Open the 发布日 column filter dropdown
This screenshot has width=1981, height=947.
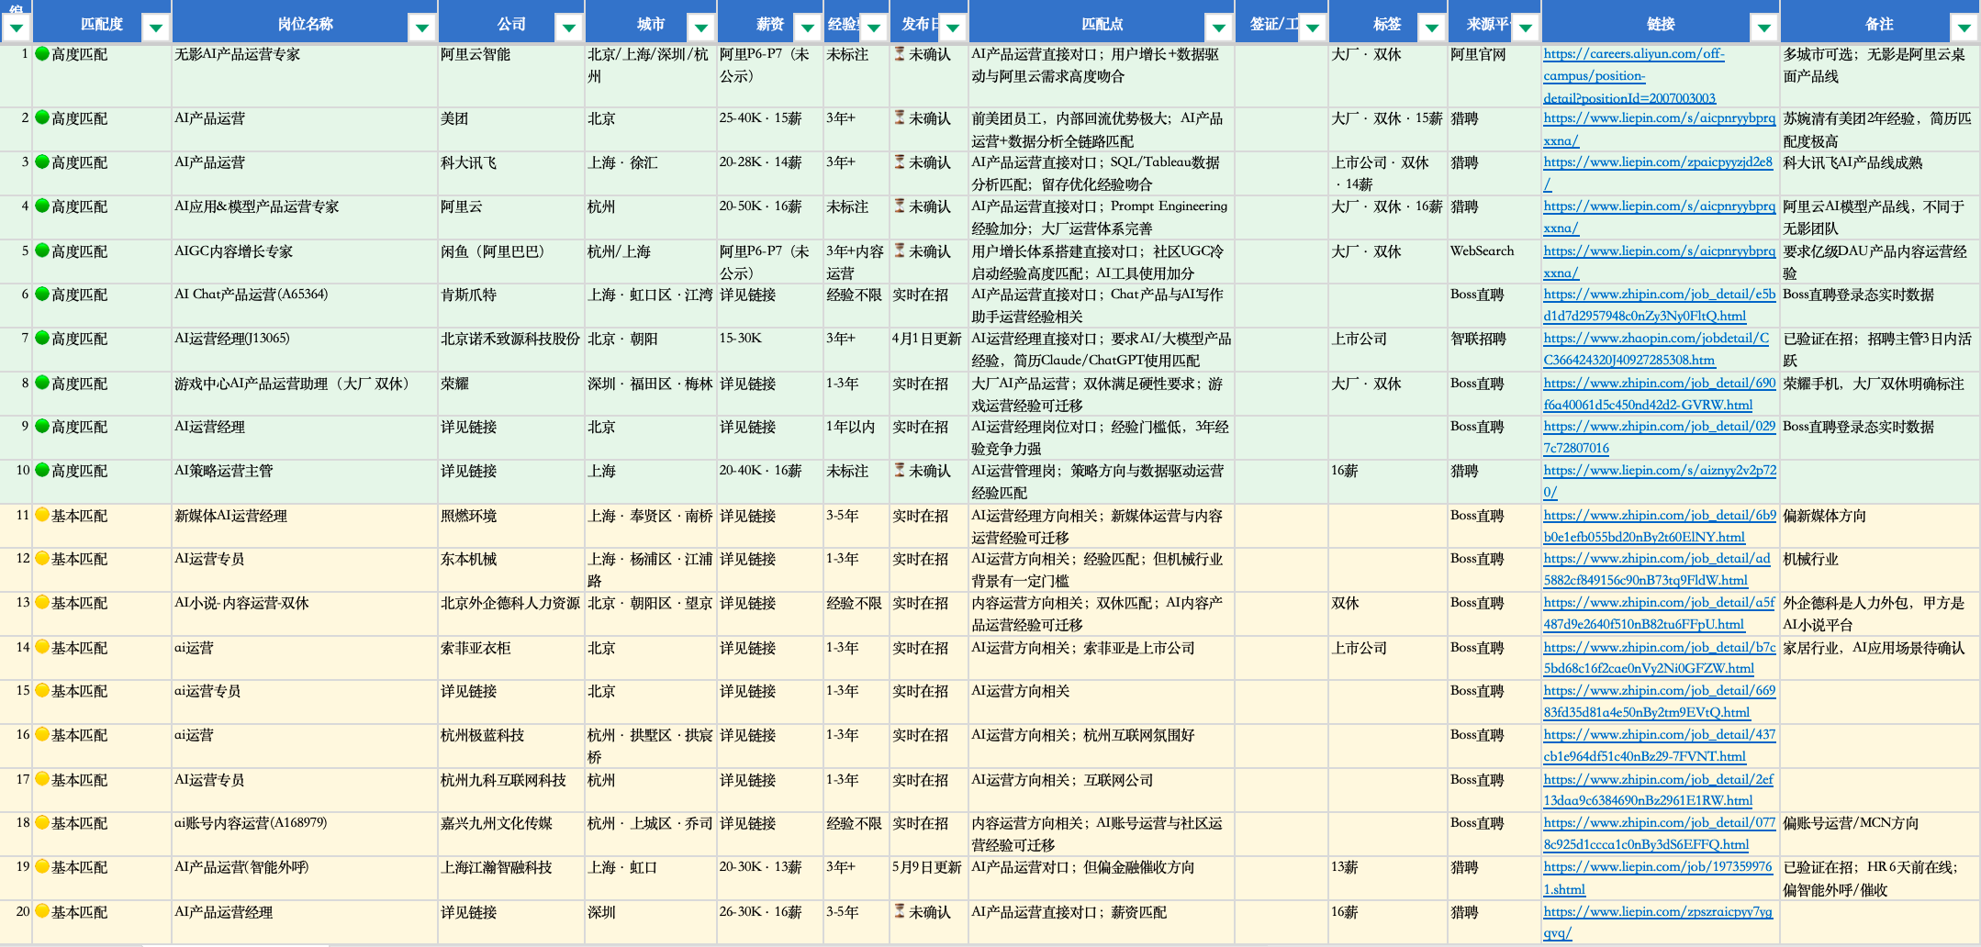[953, 28]
